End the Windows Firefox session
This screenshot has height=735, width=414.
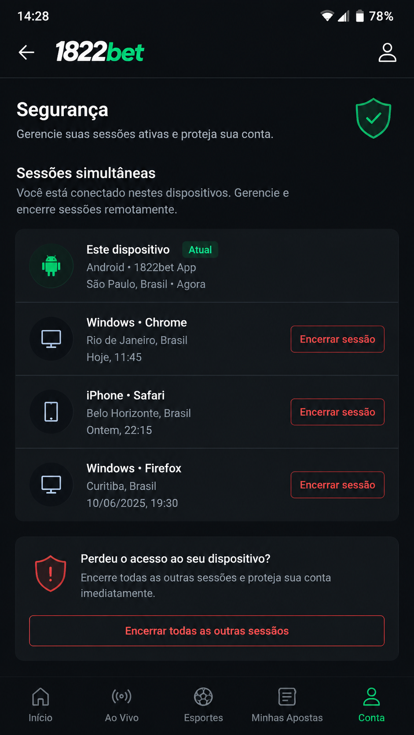(x=337, y=485)
